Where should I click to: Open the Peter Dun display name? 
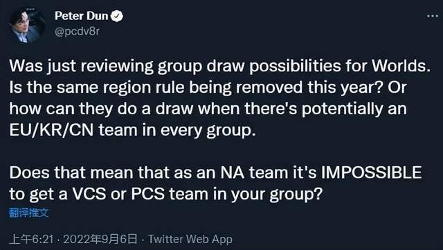coord(82,16)
